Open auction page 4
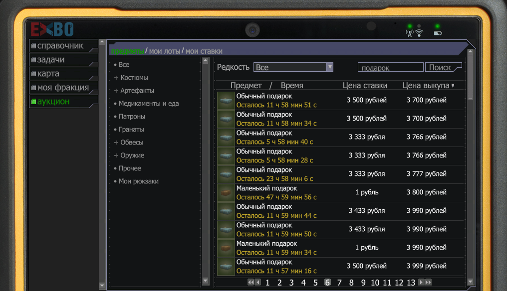 [303, 283]
